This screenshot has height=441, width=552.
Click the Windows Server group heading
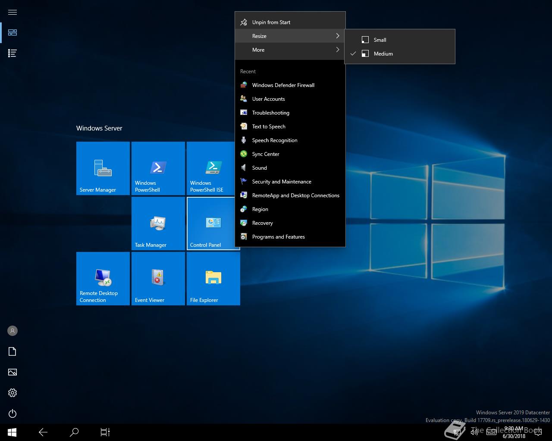99,128
